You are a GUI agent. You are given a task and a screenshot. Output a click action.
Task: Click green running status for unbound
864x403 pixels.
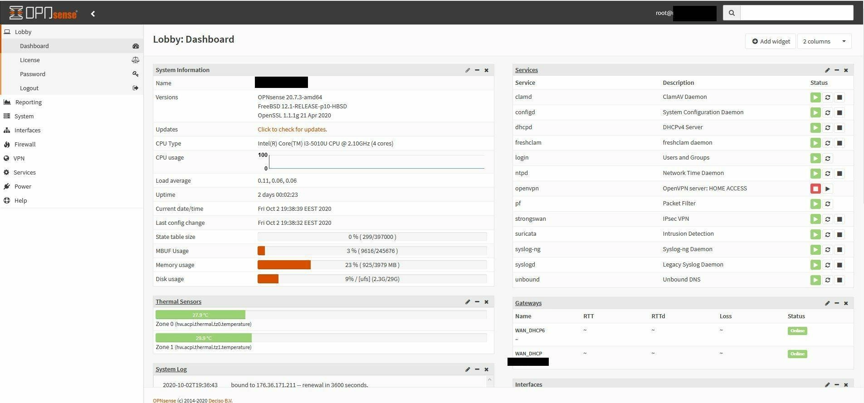815,280
